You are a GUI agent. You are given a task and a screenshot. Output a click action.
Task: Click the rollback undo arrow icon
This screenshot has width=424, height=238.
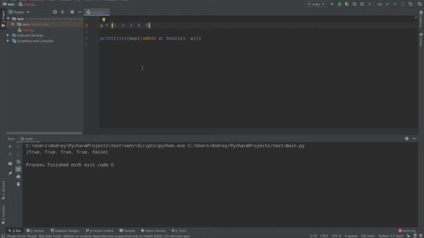[410, 4]
